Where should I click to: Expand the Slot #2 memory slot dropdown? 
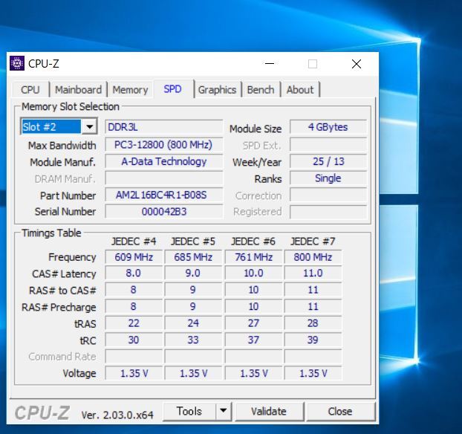(90, 127)
